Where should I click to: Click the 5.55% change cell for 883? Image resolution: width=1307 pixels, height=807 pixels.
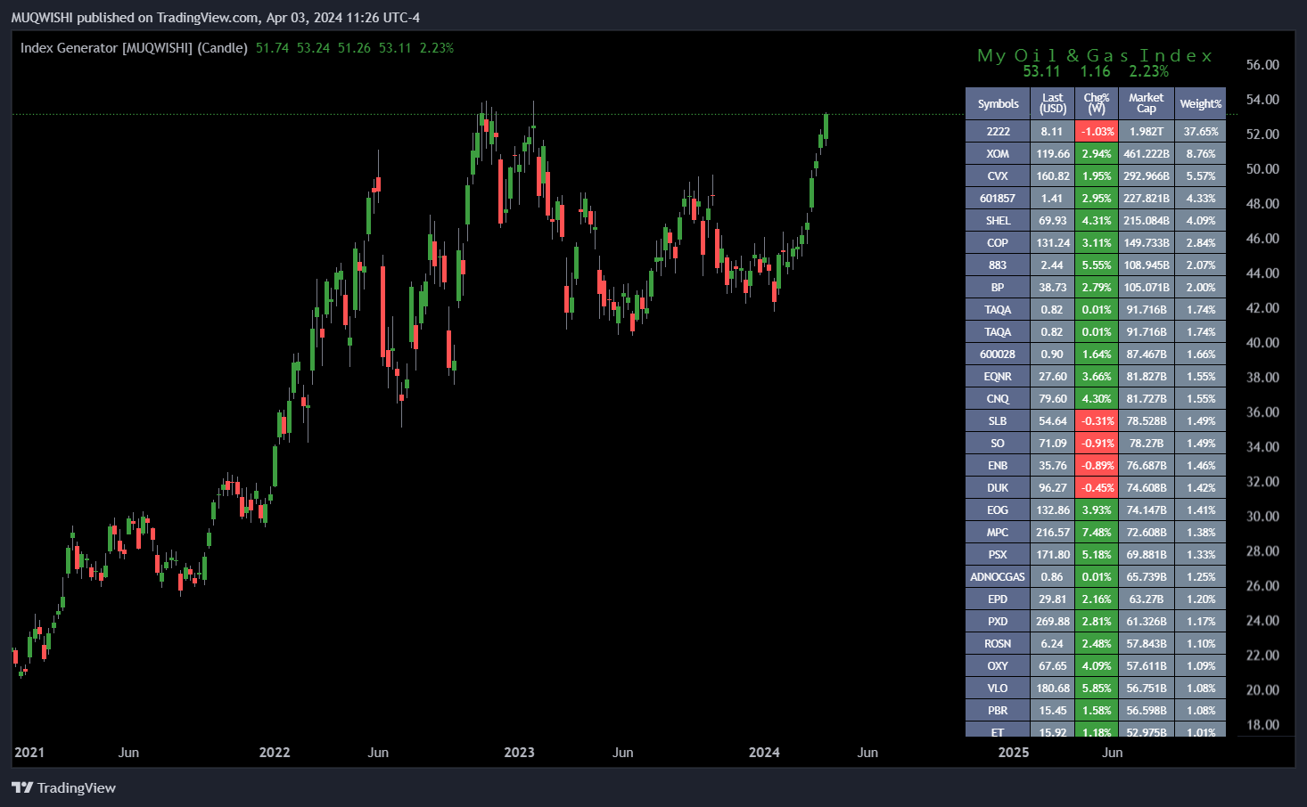pyautogui.click(x=1097, y=265)
